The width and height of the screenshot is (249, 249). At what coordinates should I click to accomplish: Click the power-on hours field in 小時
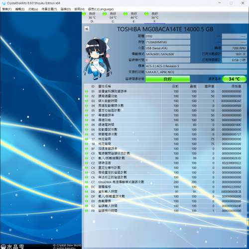tap(235, 60)
